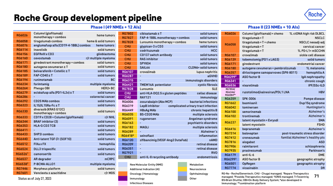Click the vicasinabin compound name

click(250, 168)
